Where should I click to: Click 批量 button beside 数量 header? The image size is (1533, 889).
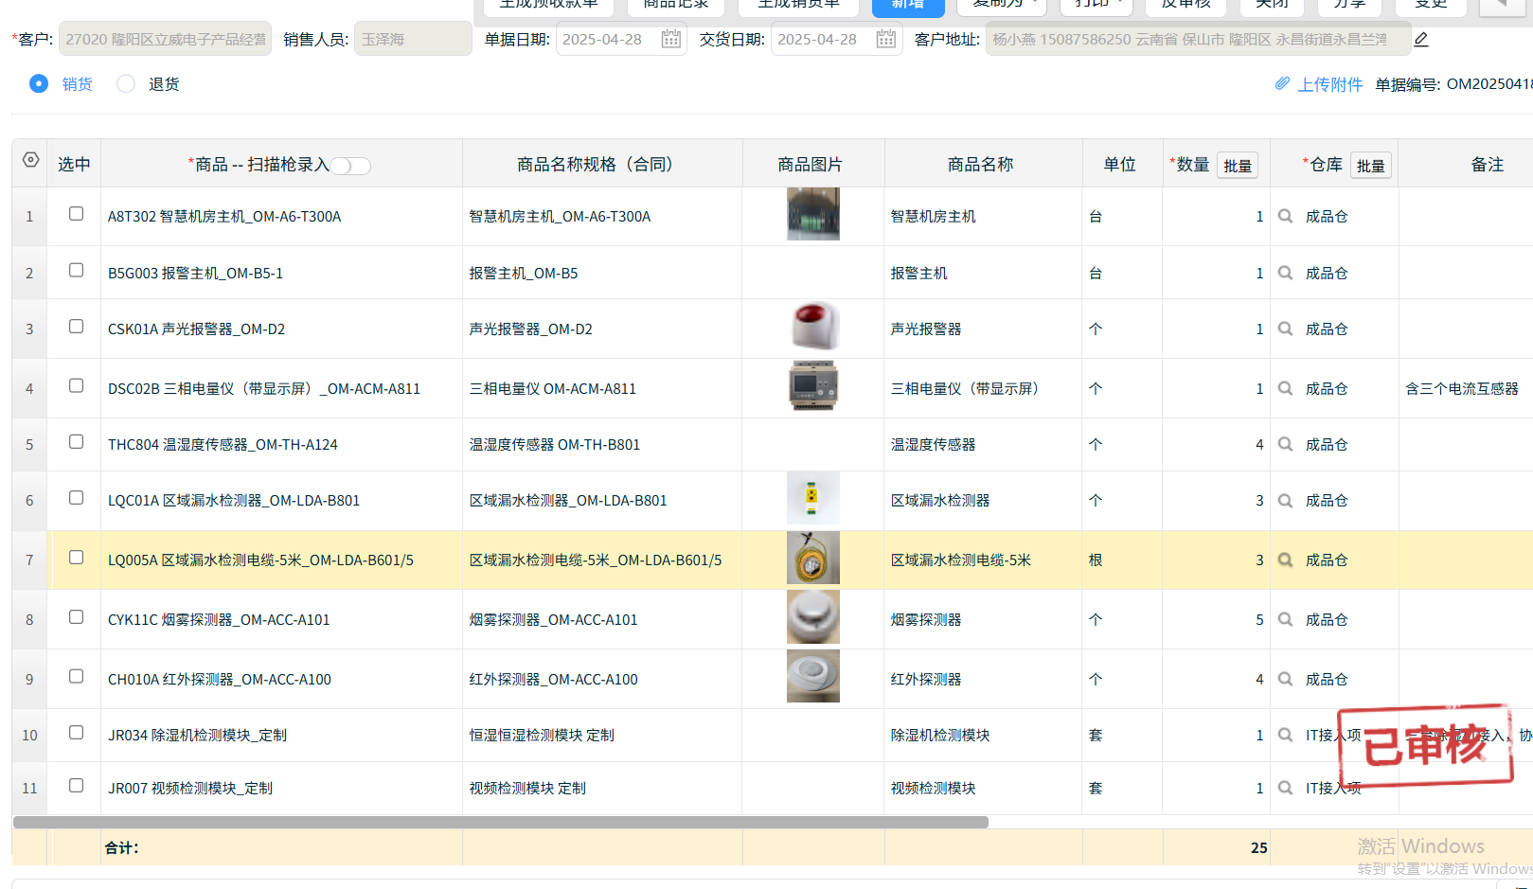(1238, 166)
